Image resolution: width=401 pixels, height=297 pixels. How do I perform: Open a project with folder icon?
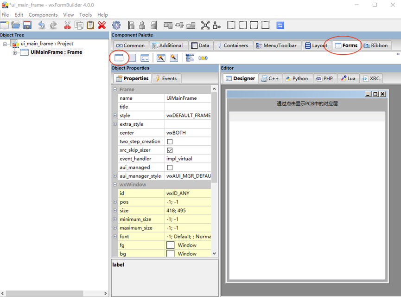click(x=16, y=25)
